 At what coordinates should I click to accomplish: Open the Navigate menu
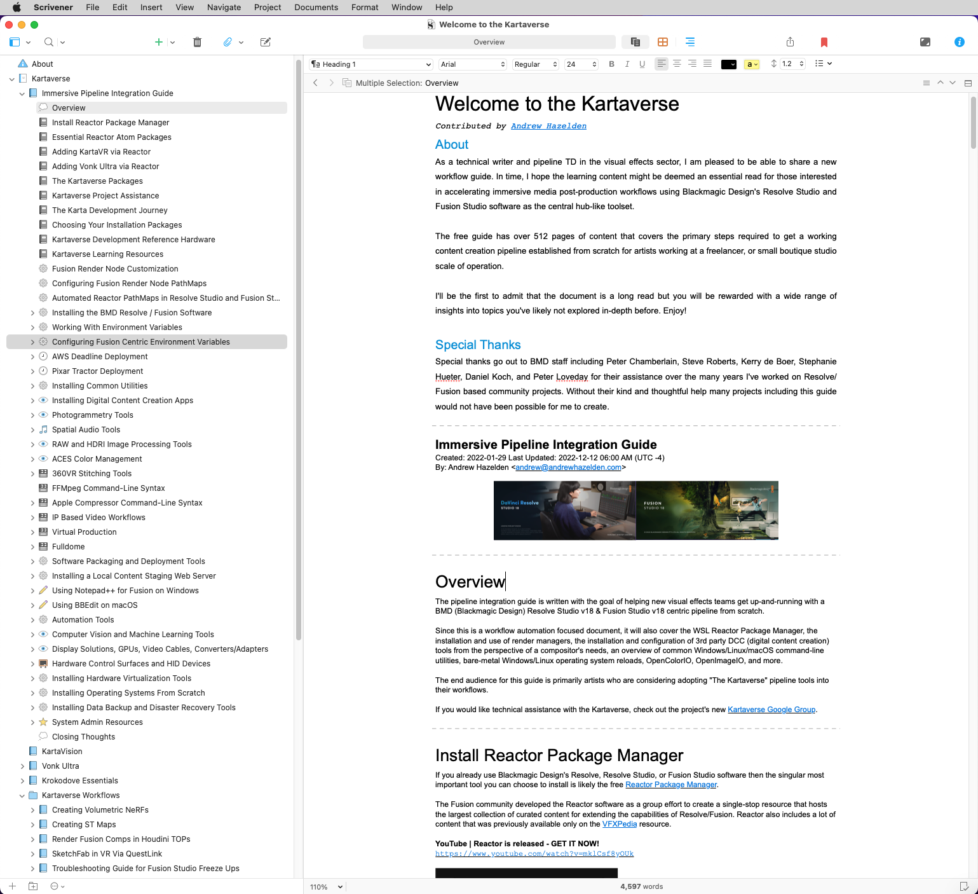(224, 7)
